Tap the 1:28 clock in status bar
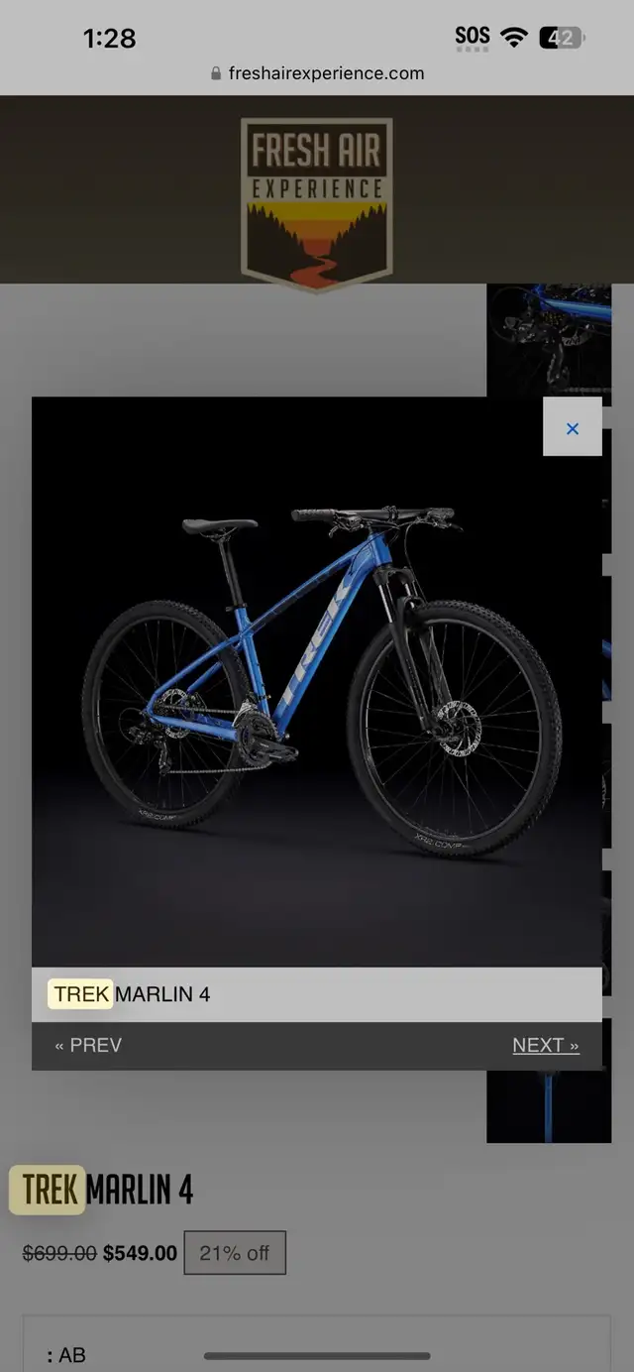Image resolution: width=634 pixels, height=1372 pixels. (x=109, y=38)
